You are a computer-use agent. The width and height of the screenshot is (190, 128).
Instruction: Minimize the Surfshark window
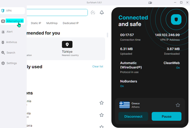[x=175, y=3]
